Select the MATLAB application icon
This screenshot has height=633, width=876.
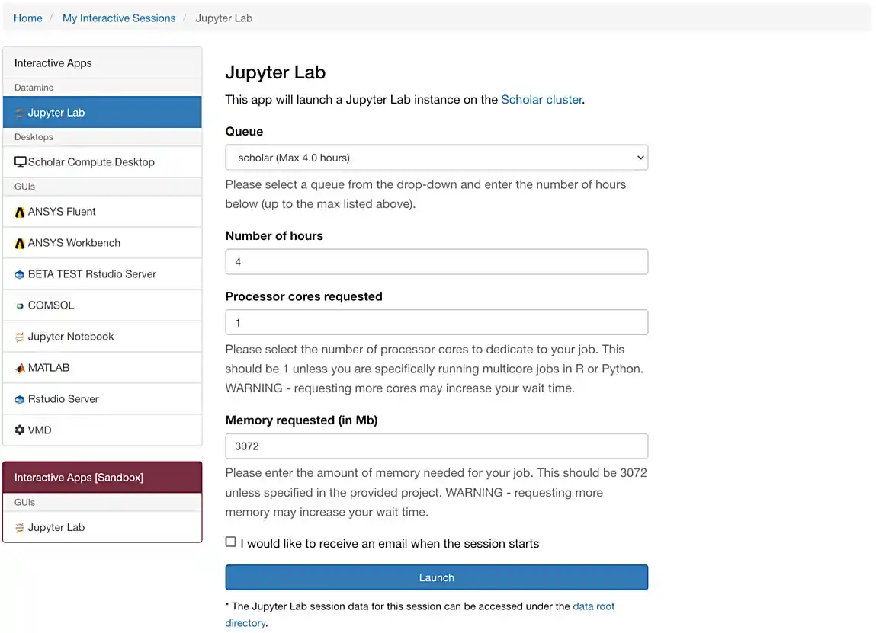click(48, 367)
